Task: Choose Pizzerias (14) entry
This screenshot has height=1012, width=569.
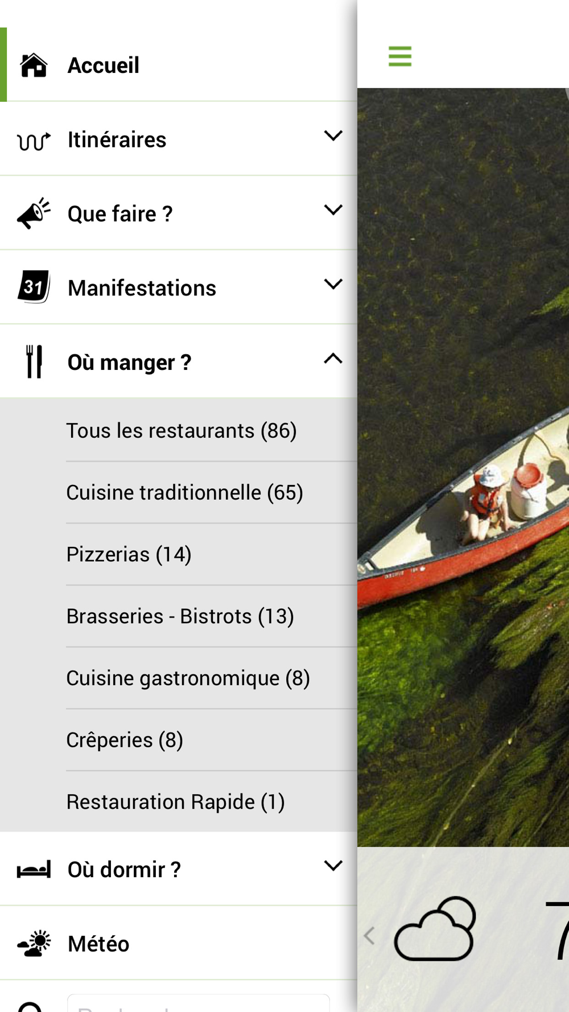Action: (x=129, y=554)
